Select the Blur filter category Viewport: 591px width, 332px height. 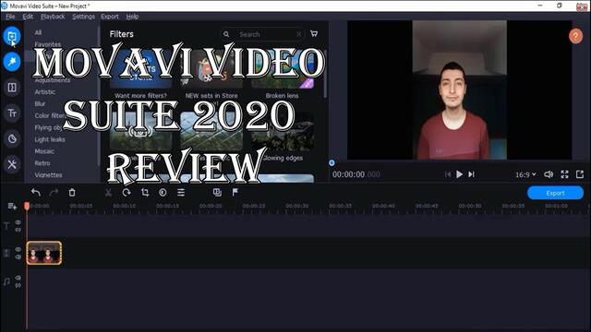(40, 104)
